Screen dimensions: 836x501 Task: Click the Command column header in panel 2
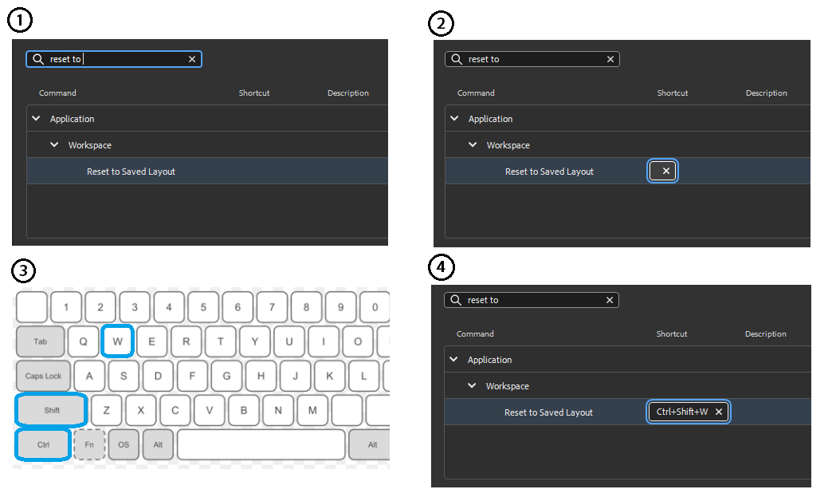[x=476, y=93]
